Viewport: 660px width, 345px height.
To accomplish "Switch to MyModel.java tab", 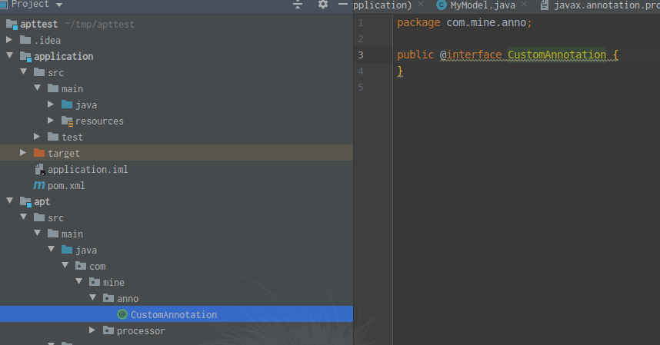I will coord(483,5).
